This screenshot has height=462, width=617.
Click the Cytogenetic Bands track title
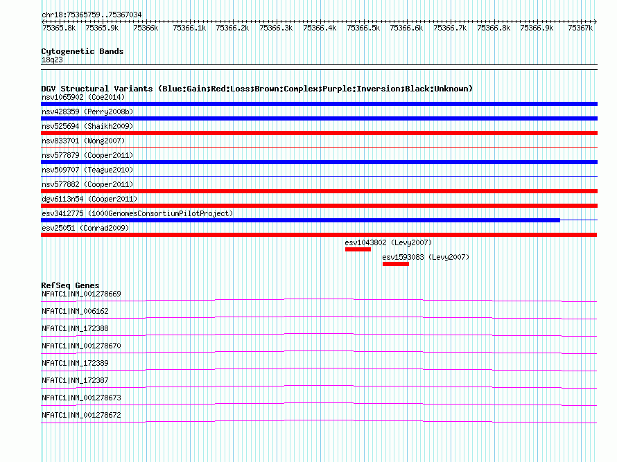[x=82, y=51]
